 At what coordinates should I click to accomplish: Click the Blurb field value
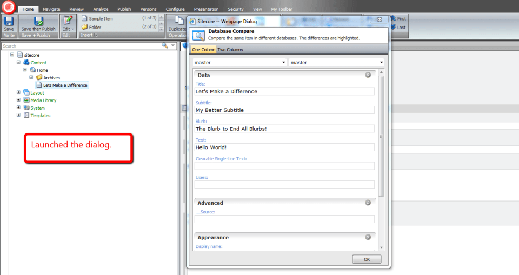point(284,129)
